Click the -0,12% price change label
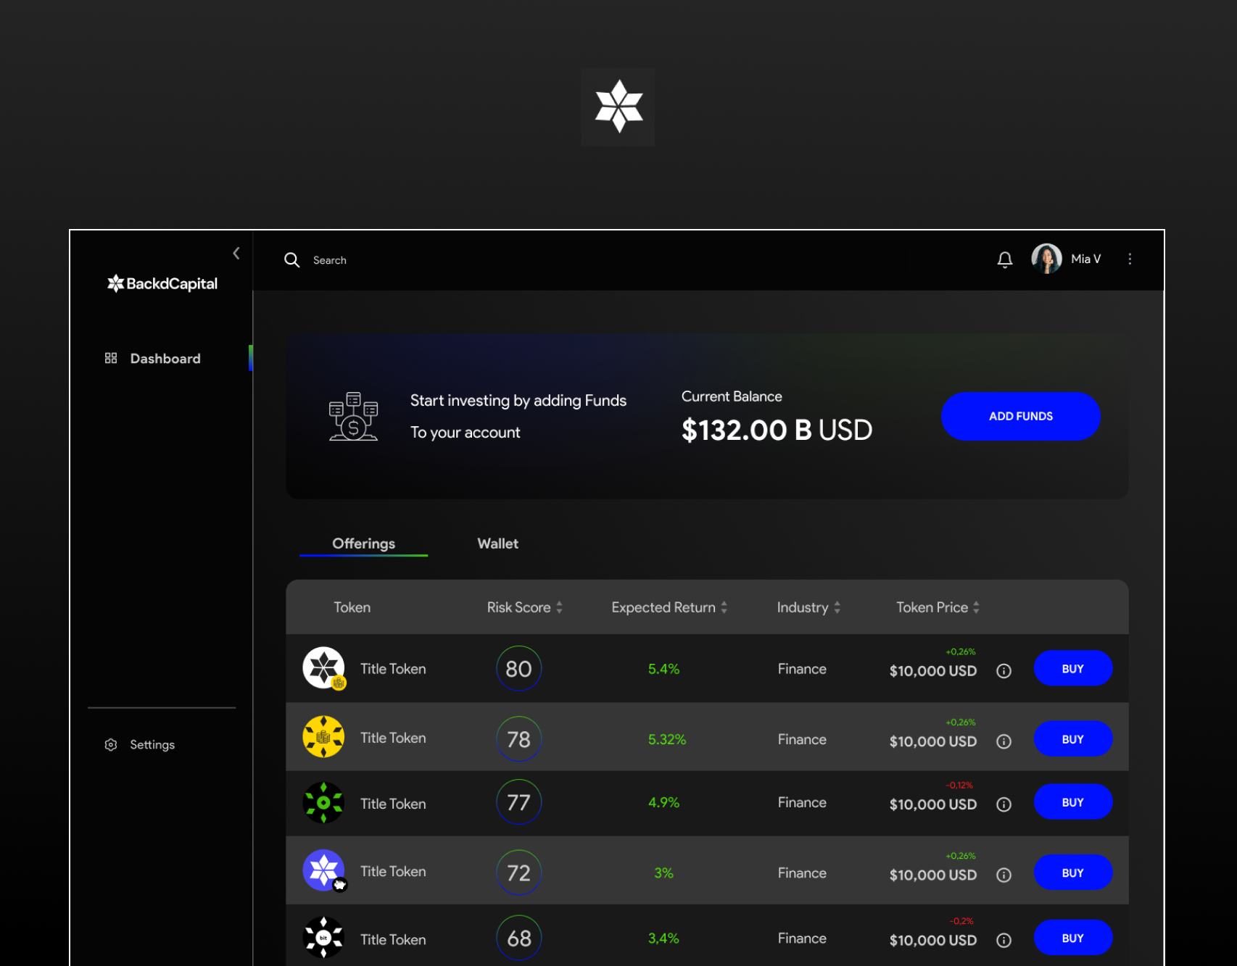The image size is (1237, 966). (959, 786)
